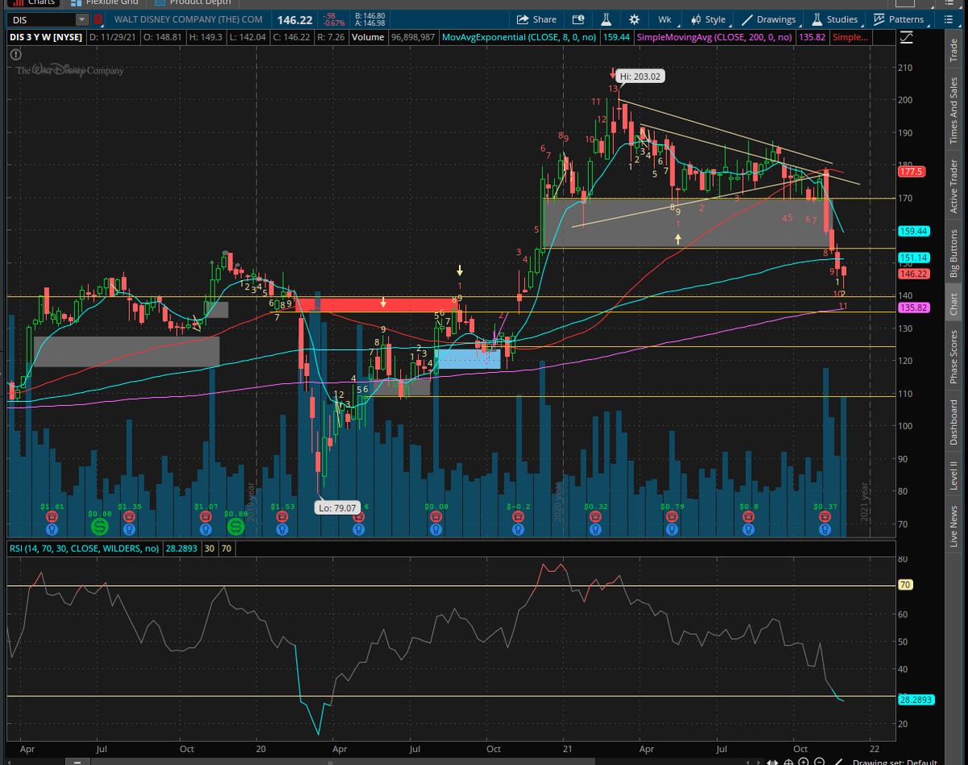This screenshot has width=968, height=765.
Task: Click the 159.44 cyan price axis label
Action: pos(913,231)
